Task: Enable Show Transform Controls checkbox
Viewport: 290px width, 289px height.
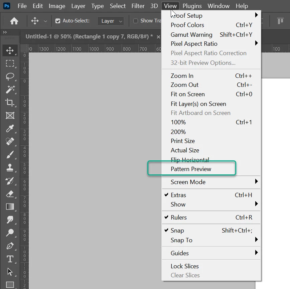Action: point(136,21)
